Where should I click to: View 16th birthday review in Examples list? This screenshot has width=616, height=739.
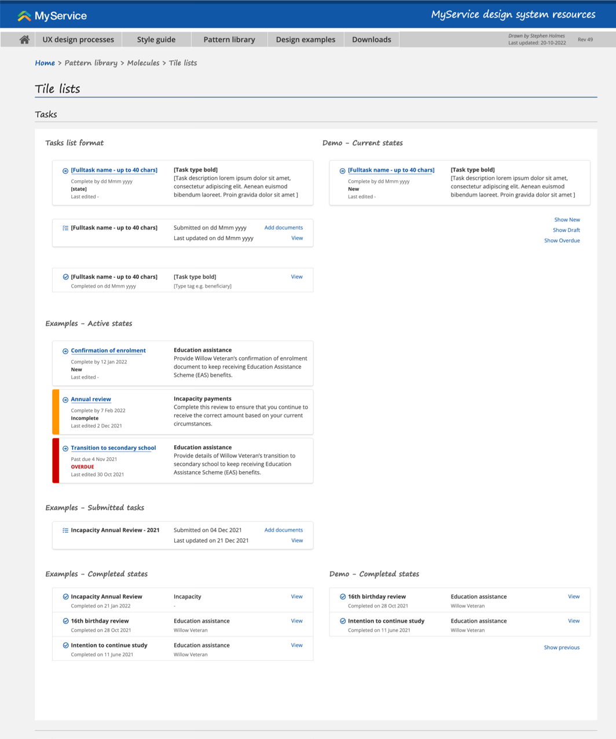coord(296,621)
